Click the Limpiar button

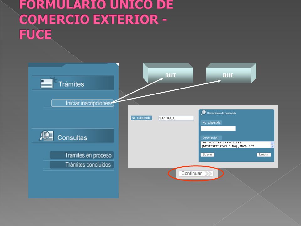click(x=264, y=154)
